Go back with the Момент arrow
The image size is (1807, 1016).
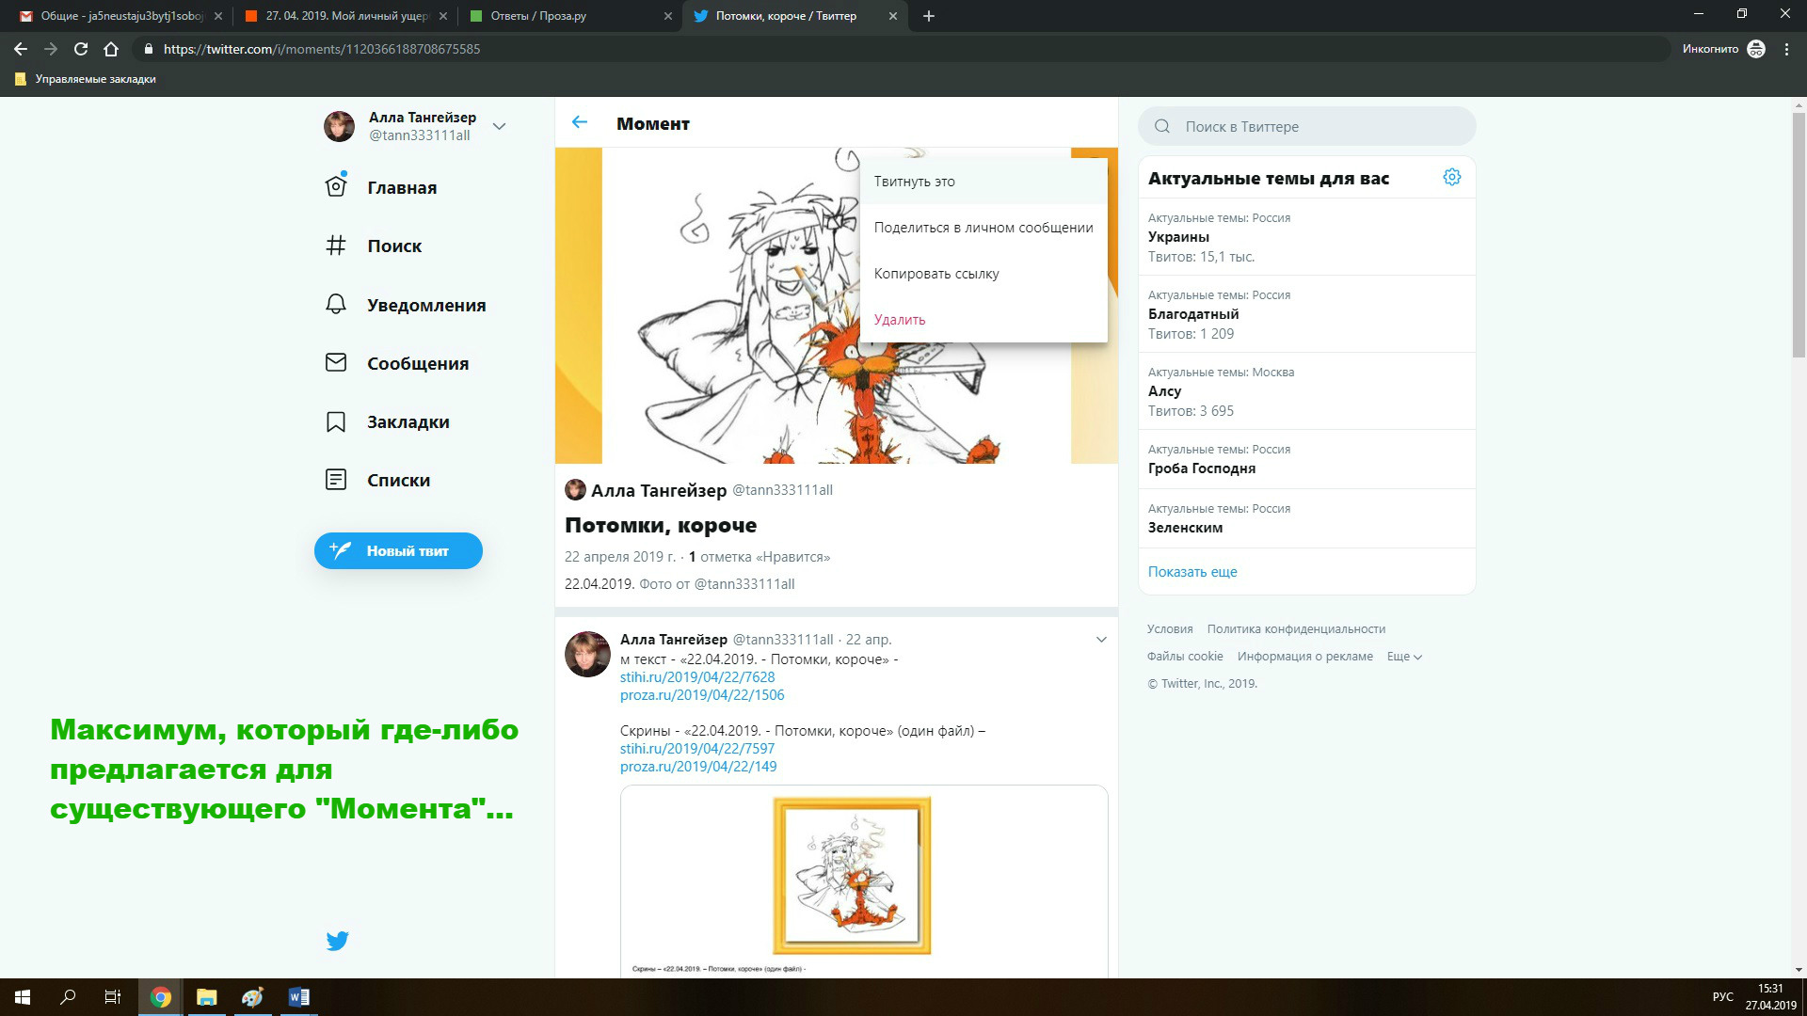[x=580, y=122]
